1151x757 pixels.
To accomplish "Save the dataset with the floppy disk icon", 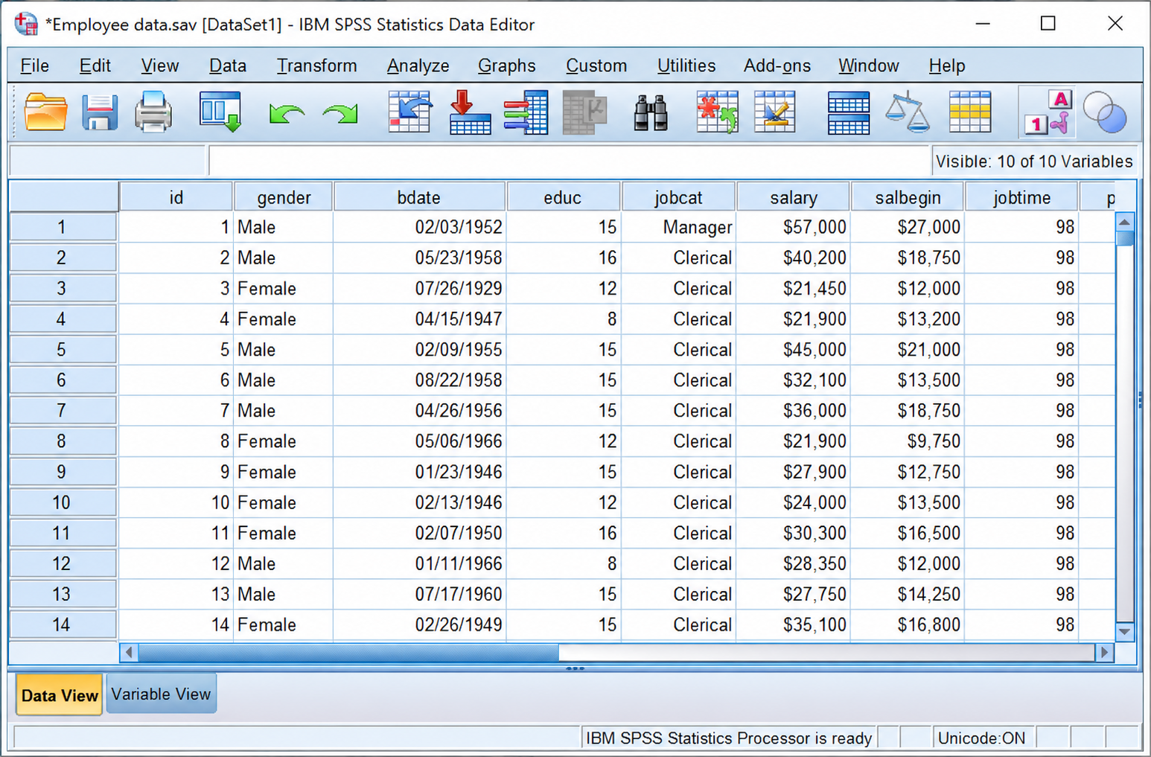I will pyautogui.click(x=100, y=113).
